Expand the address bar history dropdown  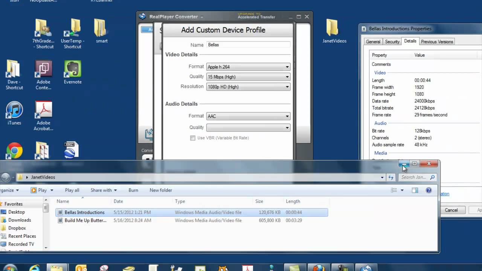382,177
